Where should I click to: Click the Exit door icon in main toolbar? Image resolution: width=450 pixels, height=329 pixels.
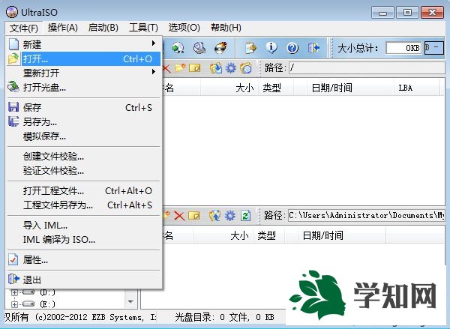[x=313, y=48]
